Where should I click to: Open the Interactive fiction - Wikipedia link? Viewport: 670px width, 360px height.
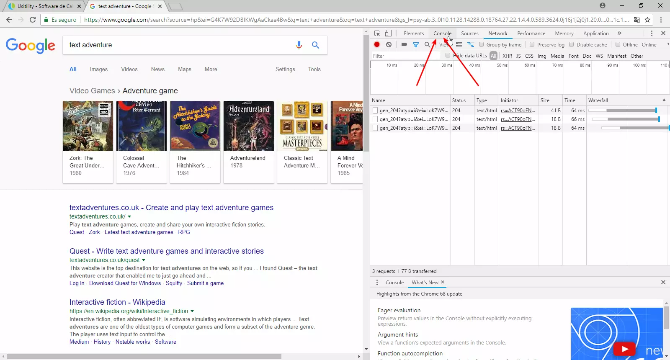click(117, 302)
